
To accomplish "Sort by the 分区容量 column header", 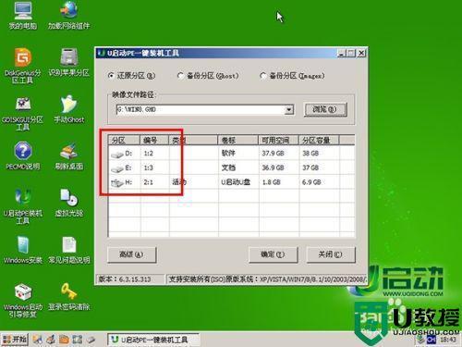I will (319, 141).
